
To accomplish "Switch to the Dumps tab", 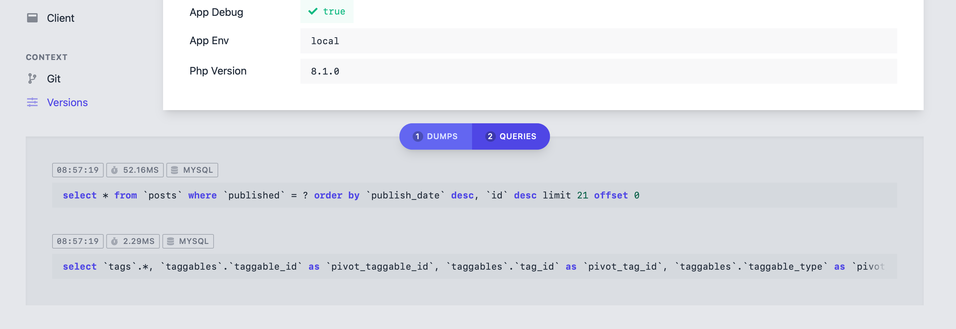I will pos(435,136).
